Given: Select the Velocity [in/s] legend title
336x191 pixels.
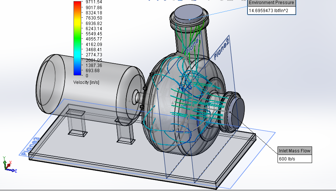Looking at the screenshot, I should (x=86, y=82).
